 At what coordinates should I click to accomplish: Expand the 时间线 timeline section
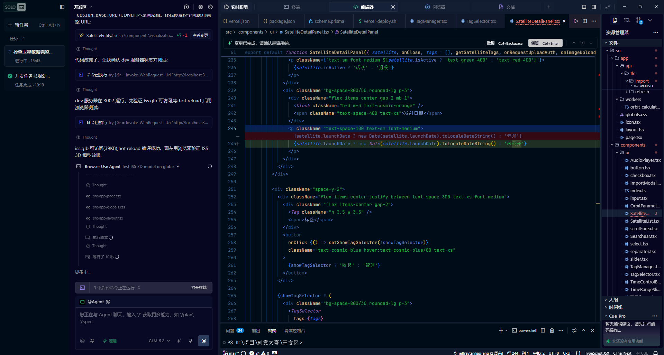(x=615, y=307)
